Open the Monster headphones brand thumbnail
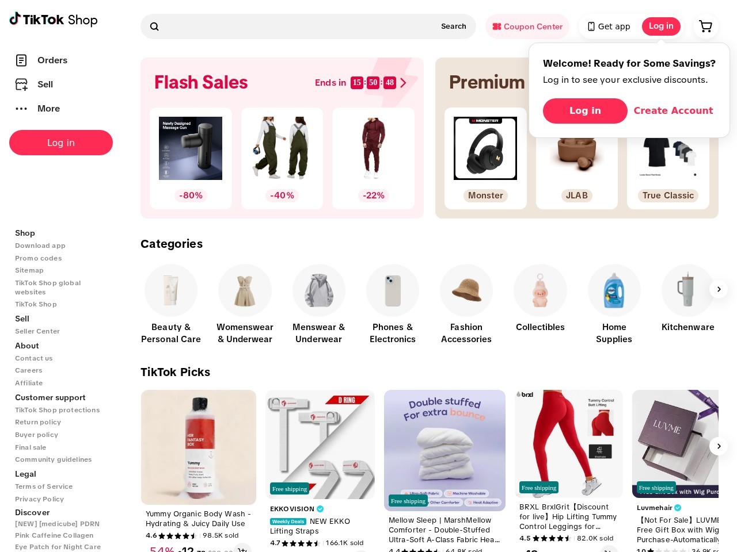The width and height of the screenshot is (737, 552). 485,148
